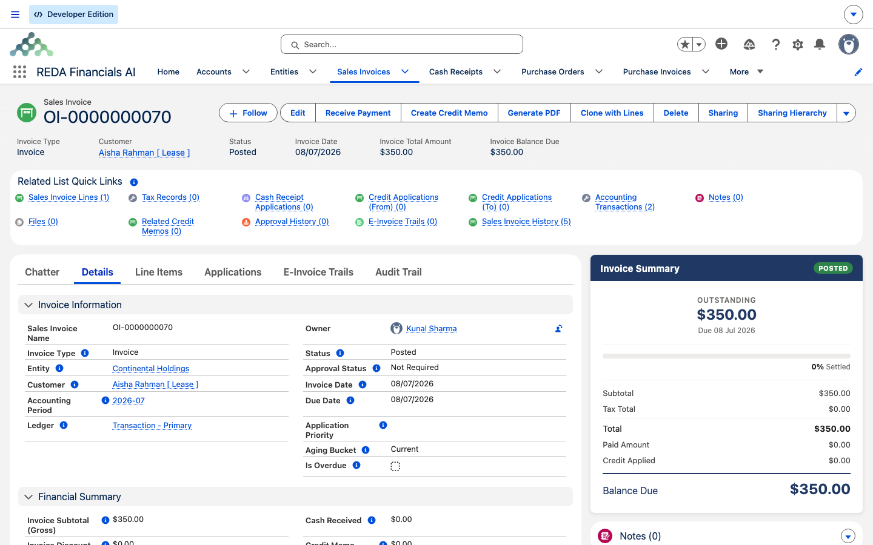This screenshot has width=873, height=545.
Task: Click the change owner icon
Action: coord(559,329)
